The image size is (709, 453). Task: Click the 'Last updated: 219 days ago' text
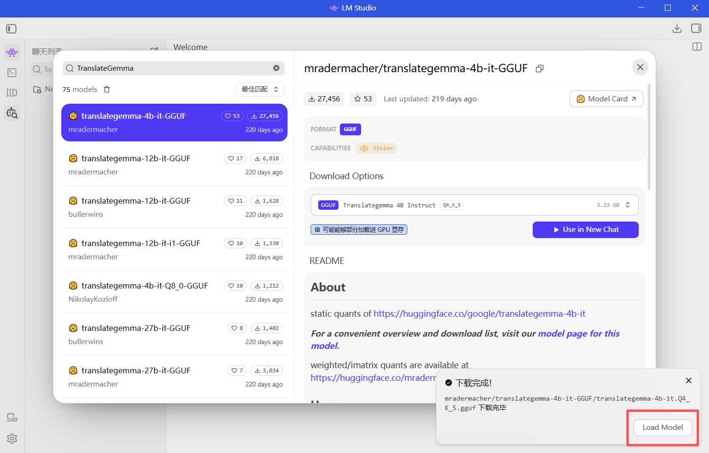pos(430,99)
